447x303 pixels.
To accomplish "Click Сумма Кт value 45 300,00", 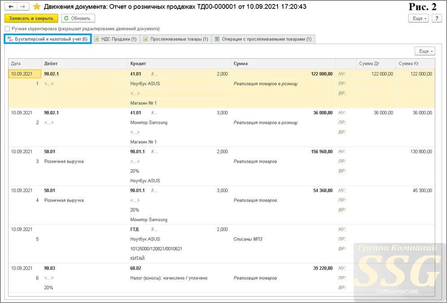I will coord(422,191).
